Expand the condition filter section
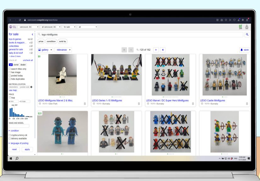260x181 pixels. [14, 131]
